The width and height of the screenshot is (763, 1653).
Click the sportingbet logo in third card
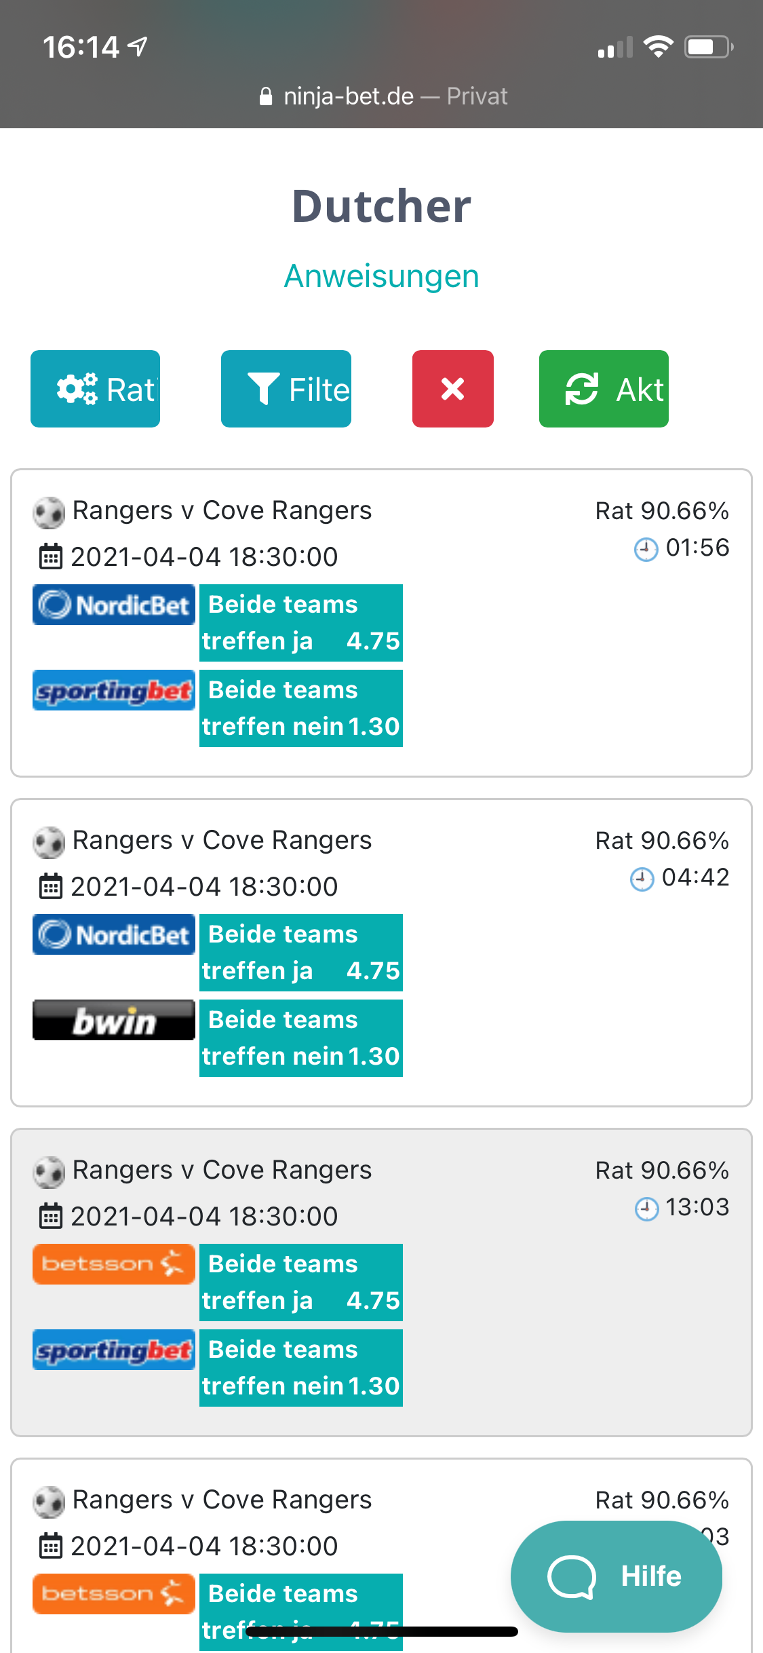pyautogui.click(x=114, y=1350)
